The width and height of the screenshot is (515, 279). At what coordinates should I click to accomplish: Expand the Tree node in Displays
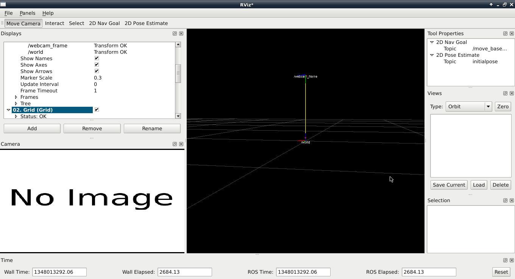16,104
